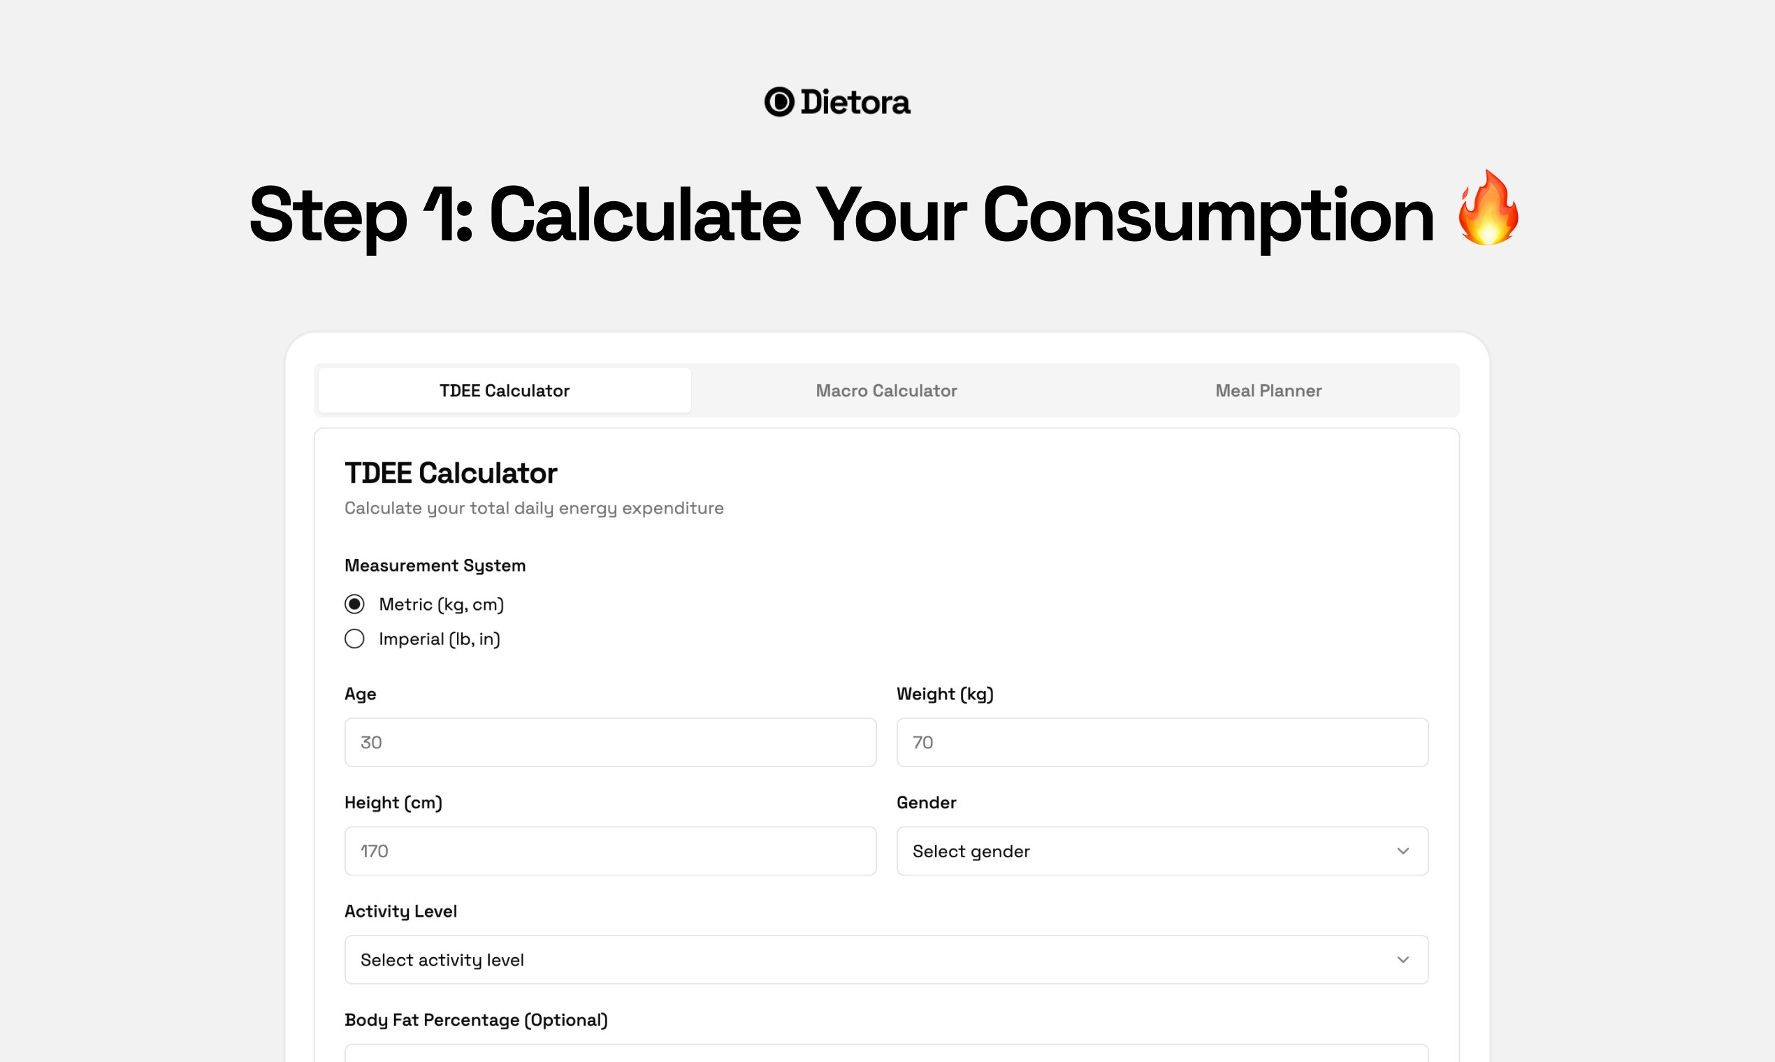Viewport: 1775px width, 1062px height.
Task: Click the Metric (kg, cm) label text
Action: pyautogui.click(x=442, y=604)
